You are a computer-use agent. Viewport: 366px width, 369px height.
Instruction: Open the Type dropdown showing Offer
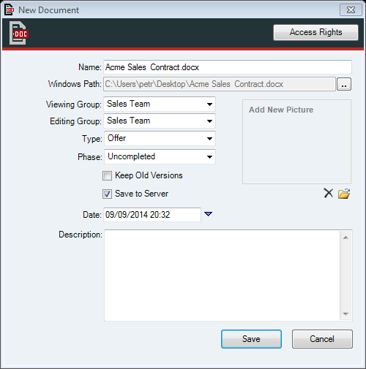click(x=160, y=138)
